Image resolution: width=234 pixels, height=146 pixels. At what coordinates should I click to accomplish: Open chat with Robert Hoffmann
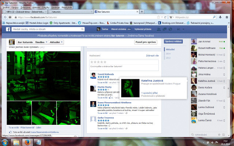pyautogui.click(x=208, y=48)
